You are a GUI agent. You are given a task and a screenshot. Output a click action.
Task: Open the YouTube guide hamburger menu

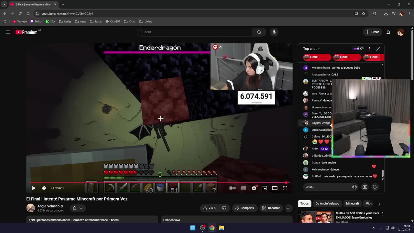tap(8, 32)
